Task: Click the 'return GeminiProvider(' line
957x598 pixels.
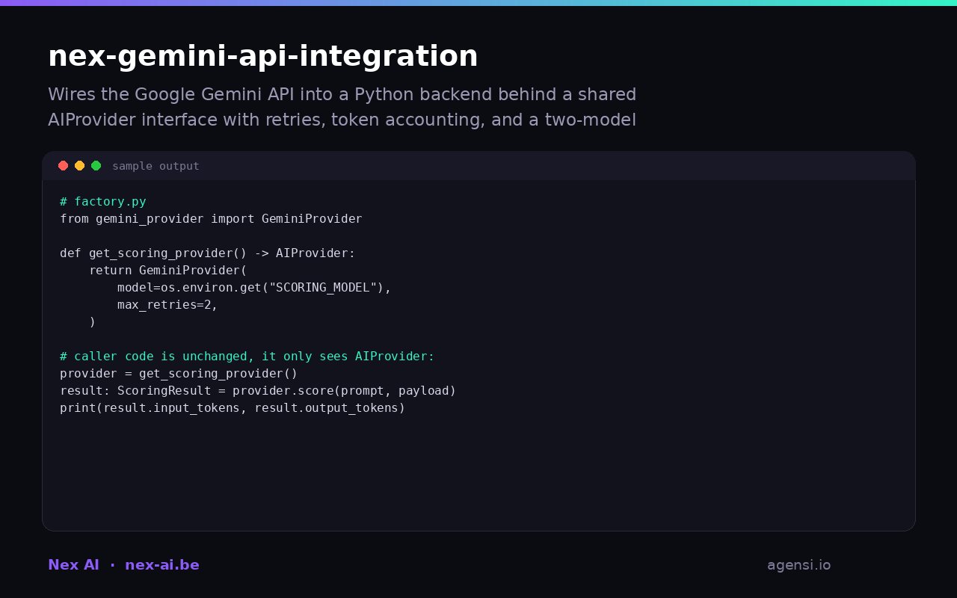Action: click(167, 271)
